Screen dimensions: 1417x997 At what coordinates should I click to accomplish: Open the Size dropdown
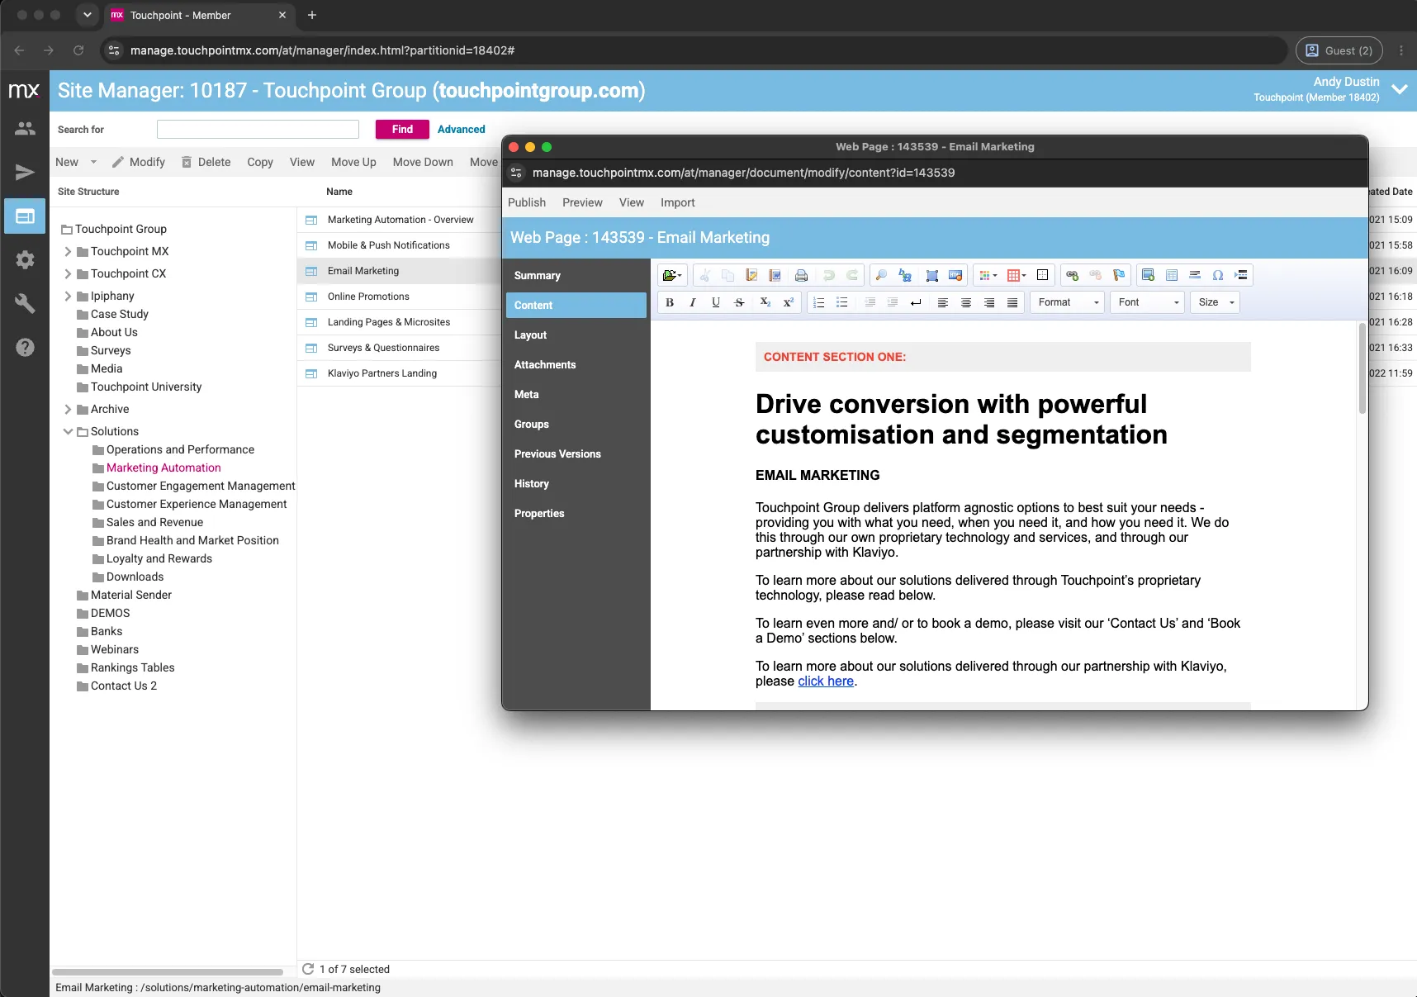(x=1215, y=302)
